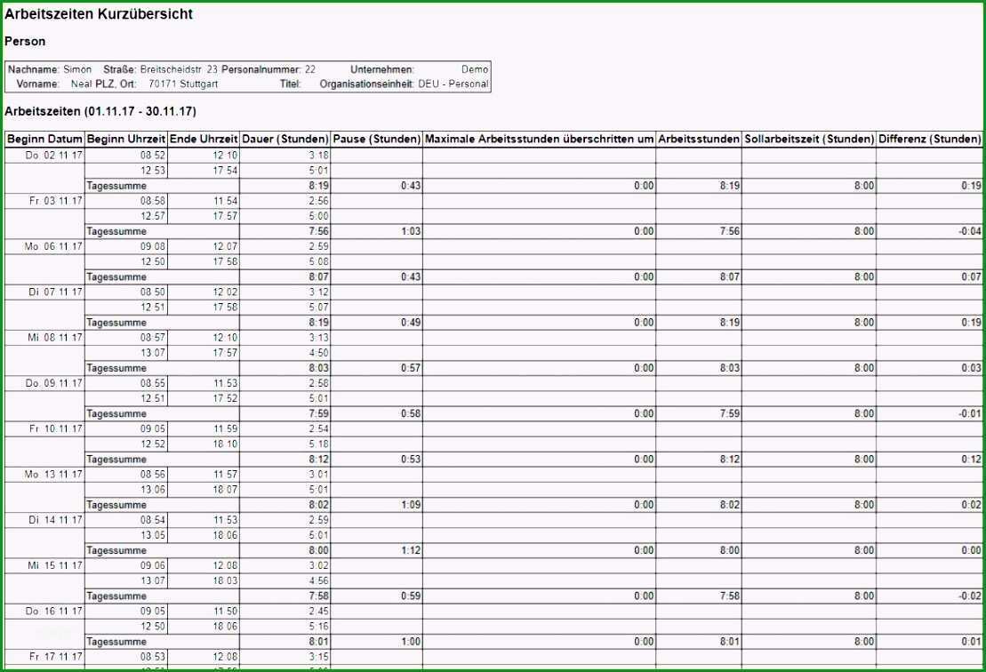This screenshot has height=672, width=986.
Task: Click the begin time '08:58'
Action: 153,201
